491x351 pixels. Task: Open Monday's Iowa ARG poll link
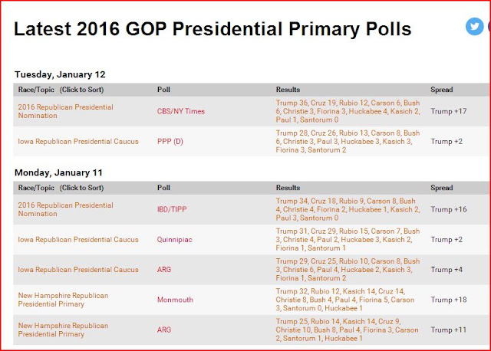tap(164, 269)
